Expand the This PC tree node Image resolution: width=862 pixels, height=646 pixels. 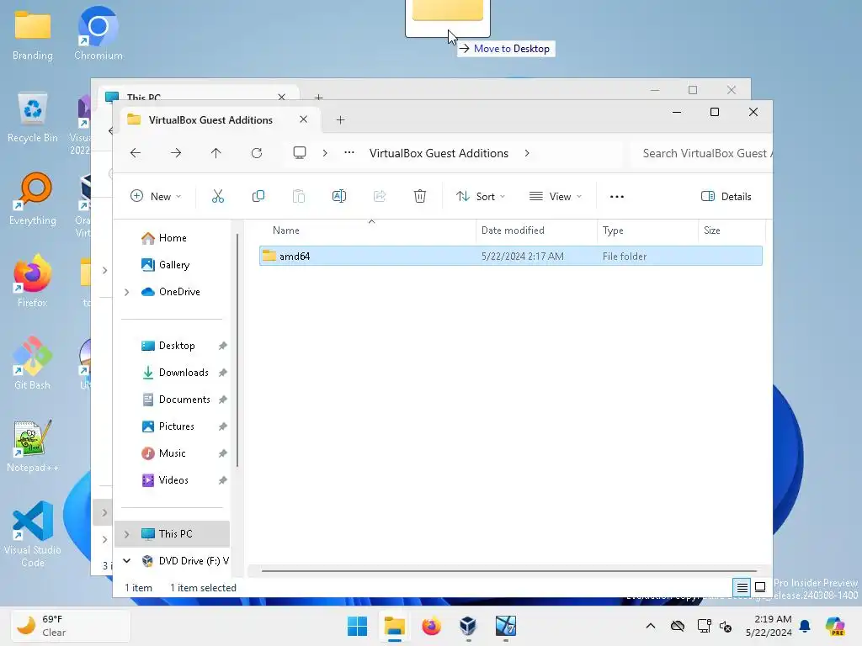(x=127, y=534)
